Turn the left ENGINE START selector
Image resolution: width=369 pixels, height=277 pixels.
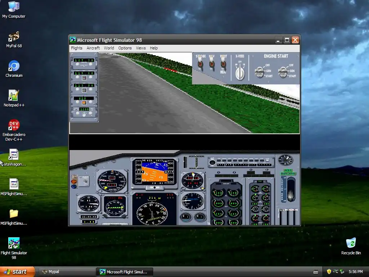[x=259, y=72]
